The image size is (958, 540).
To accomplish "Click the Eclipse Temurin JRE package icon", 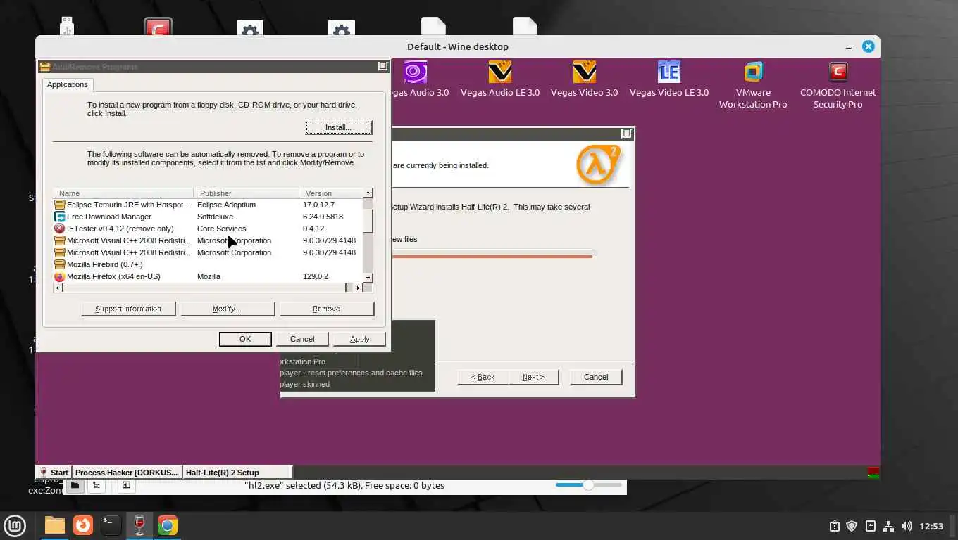I will pos(60,205).
